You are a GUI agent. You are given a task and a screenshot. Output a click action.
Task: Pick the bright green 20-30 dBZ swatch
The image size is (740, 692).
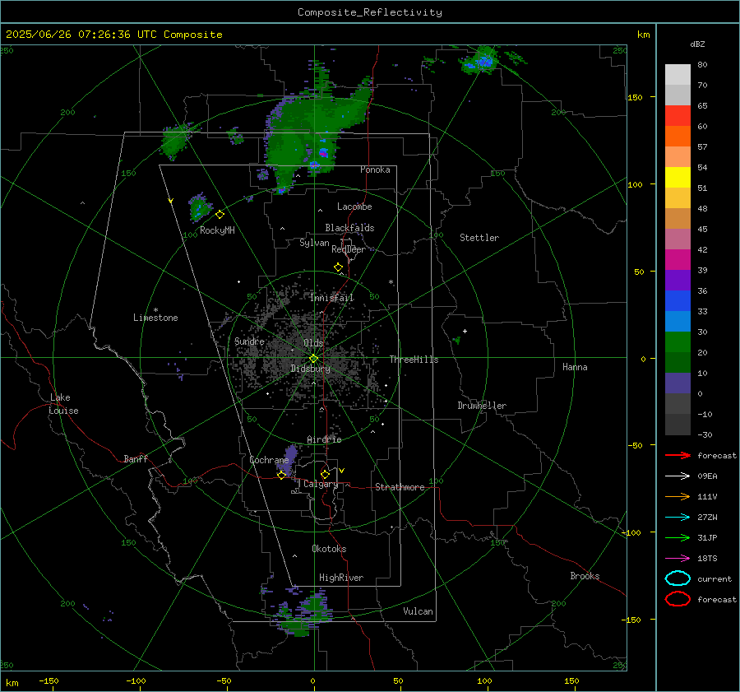tap(678, 342)
